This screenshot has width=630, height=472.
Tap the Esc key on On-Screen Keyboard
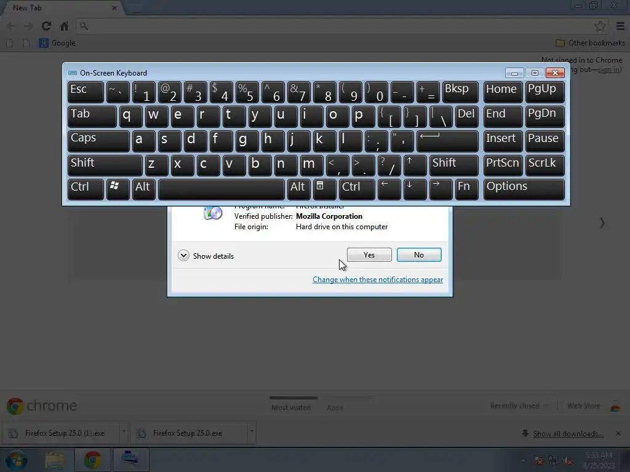pyautogui.click(x=86, y=92)
